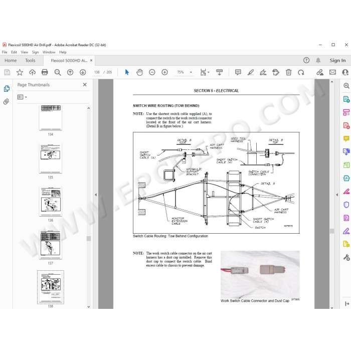
Task: Open the View menu
Action: coord(25,52)
